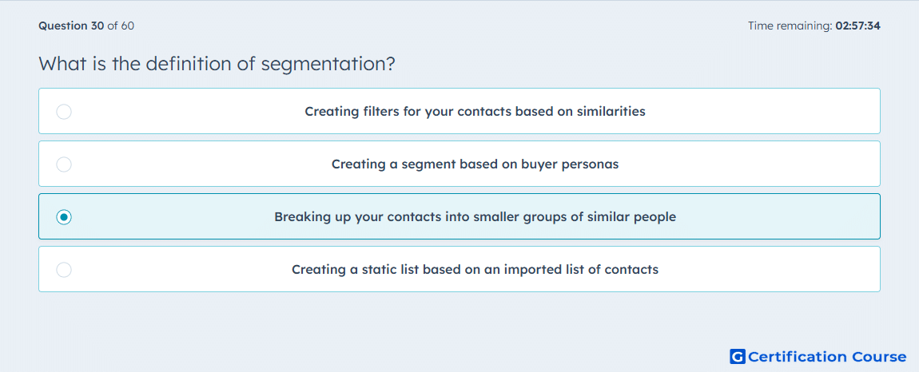This screenshot has width=919, height=372.
Task: Click the bold 'Question 30' counter
Action: [71, 26]
